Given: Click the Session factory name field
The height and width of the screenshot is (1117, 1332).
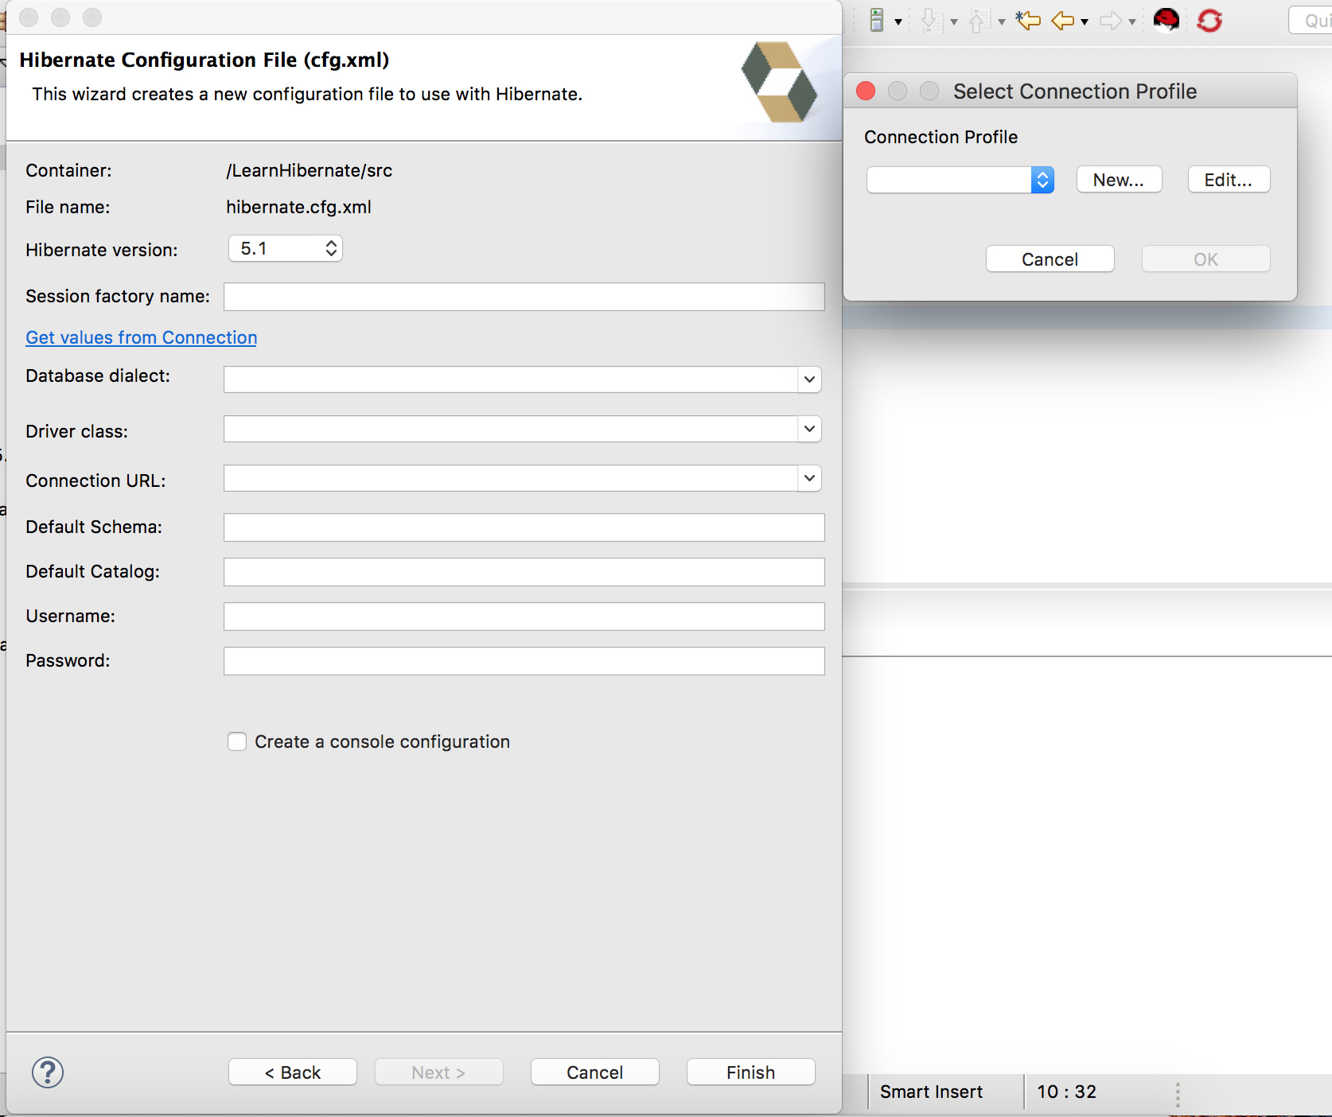Looking at the screenshot, I should tap(524, 297).
